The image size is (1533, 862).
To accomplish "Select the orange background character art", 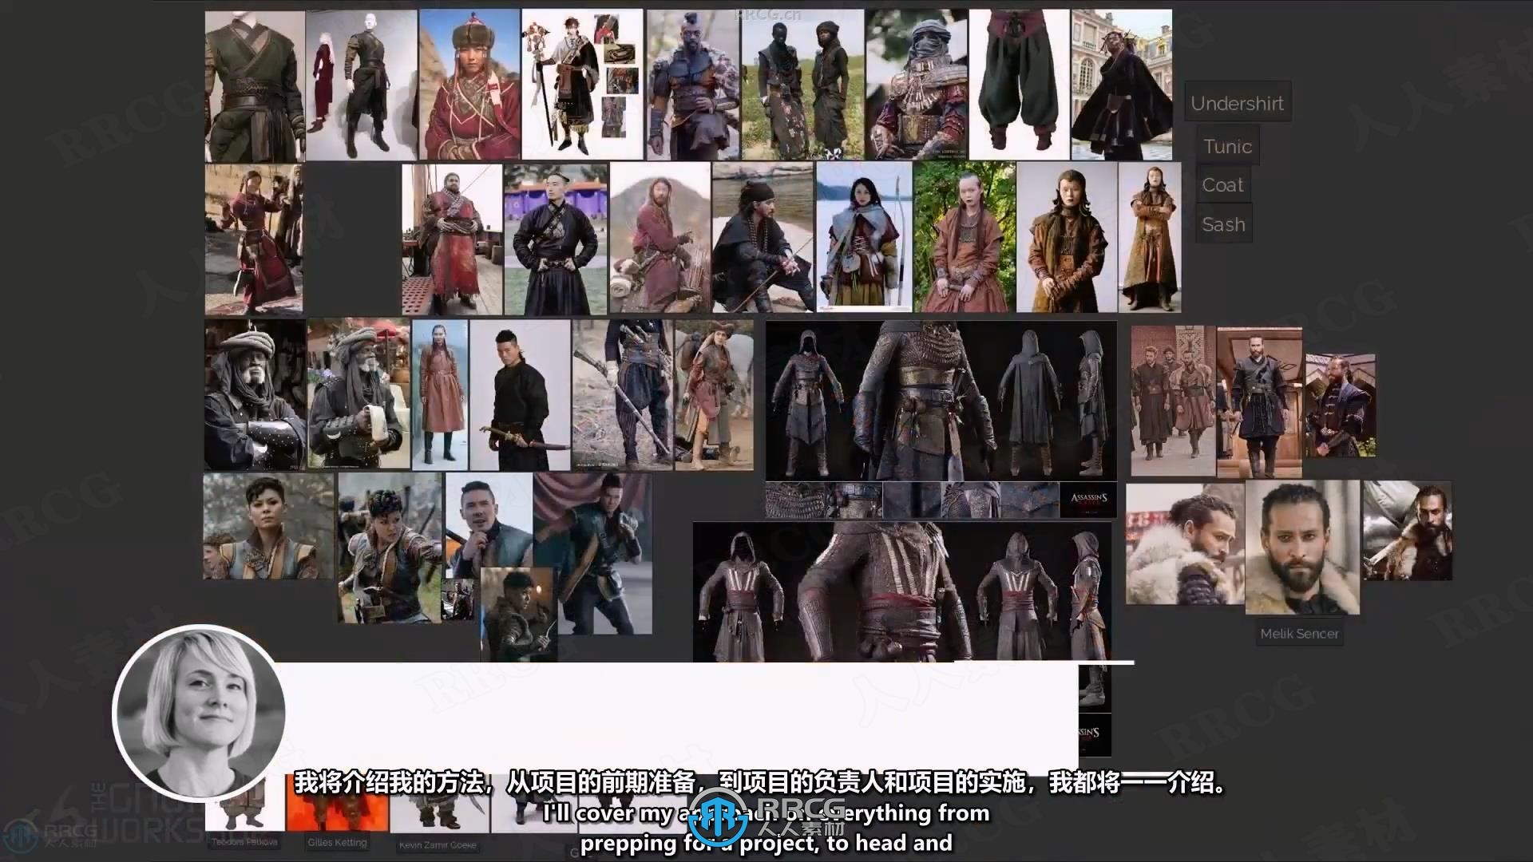I will 337,803.
